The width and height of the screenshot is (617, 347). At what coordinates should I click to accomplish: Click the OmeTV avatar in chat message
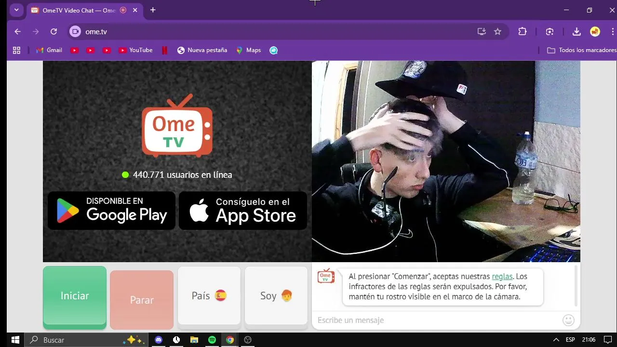pos(326,276)
